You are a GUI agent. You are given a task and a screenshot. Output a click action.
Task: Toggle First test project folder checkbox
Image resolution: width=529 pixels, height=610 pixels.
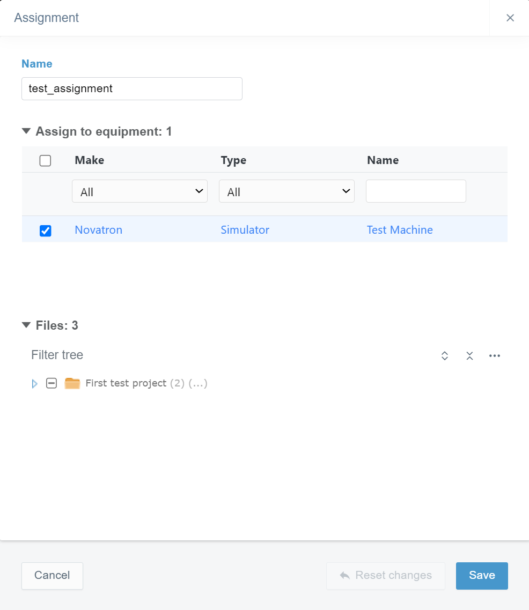52,383
